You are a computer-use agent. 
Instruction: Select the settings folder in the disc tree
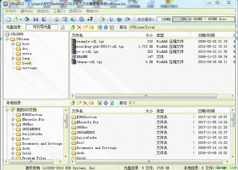[29, 68]
